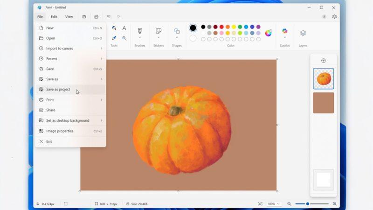This screenshot has height=210, width=373.
Task: Click the share icon in title toolbar
Action: [96, 17]
